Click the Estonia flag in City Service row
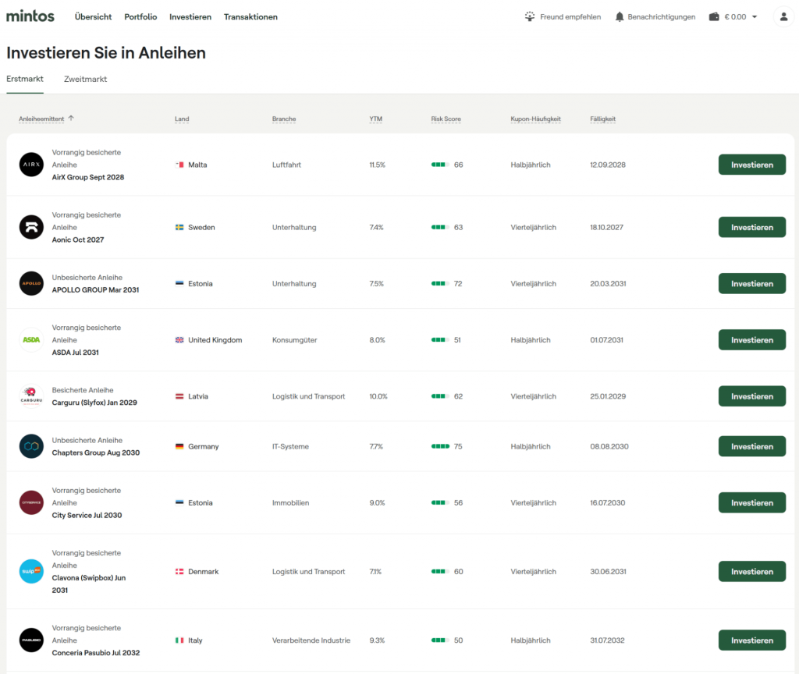The width and height of the screenshot is (799, 674). (179, 503)
